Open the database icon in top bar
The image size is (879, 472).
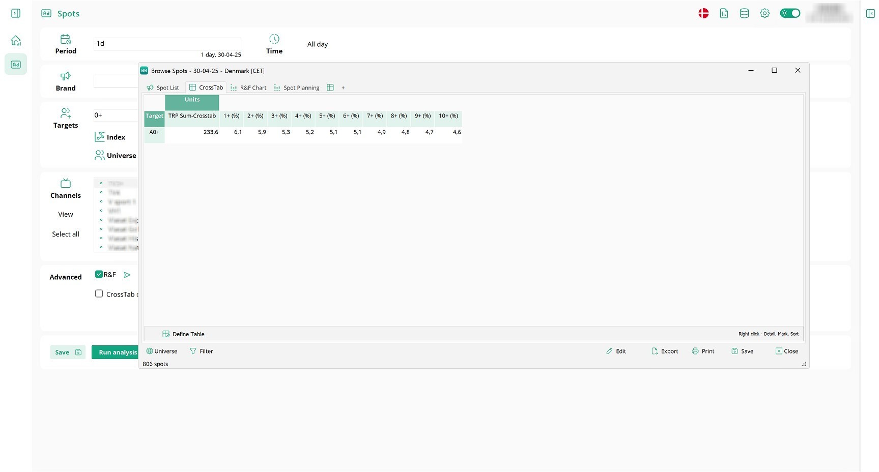744,14
